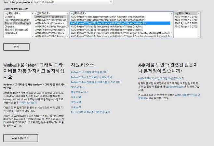
Task: Select AMD Ryzen 7 2700 model
Action: click(185, 27)
